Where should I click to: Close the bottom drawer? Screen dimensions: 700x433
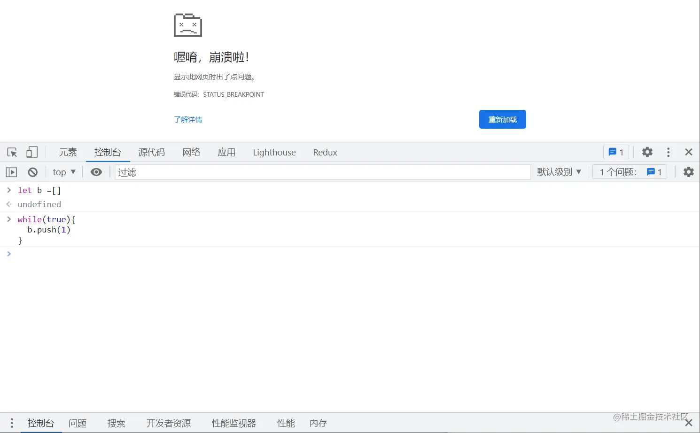point(689,423)
